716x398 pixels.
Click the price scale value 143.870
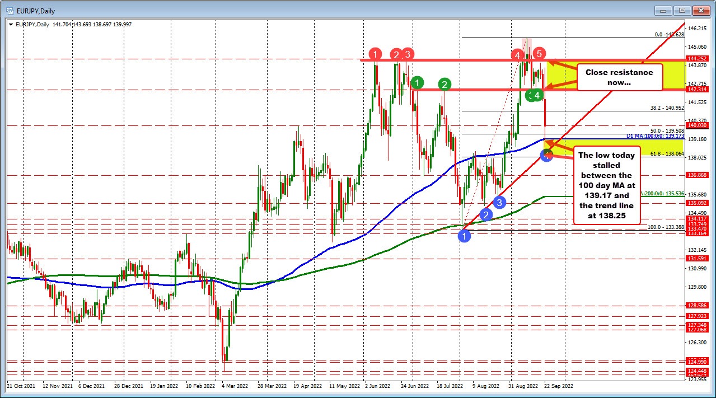click(698, 65)
